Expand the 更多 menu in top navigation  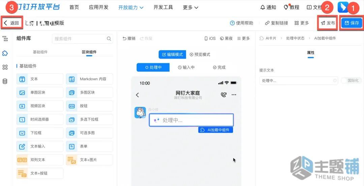[190, 7]
